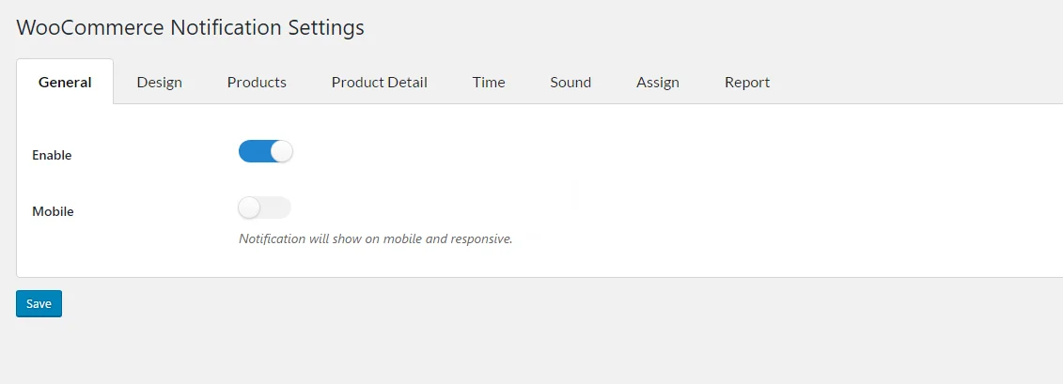Click the Enable field label
Viewport: 1063px width, 384px height.
pos(52,155)
